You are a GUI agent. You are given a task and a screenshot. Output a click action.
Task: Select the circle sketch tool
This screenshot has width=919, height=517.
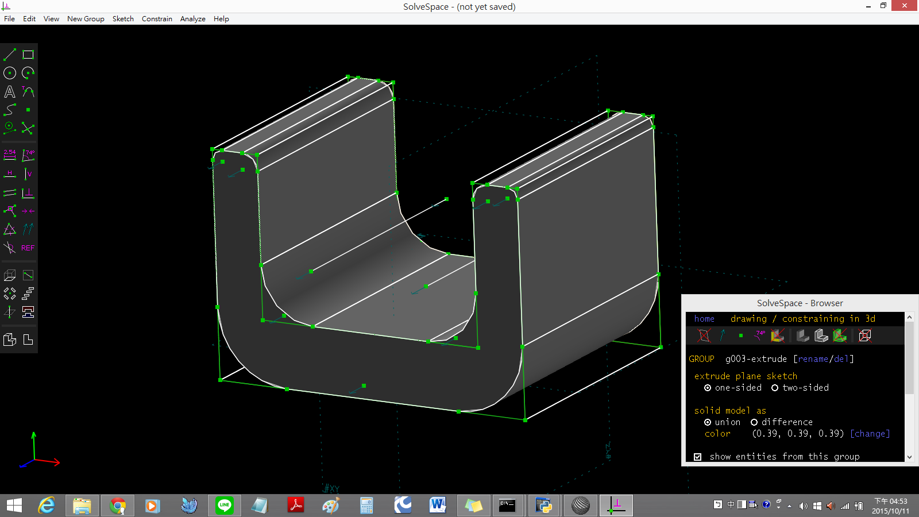point(10,73)
